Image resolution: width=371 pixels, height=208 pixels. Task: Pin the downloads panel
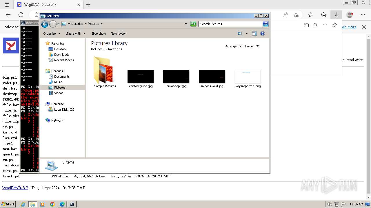[x=334, y=25]
